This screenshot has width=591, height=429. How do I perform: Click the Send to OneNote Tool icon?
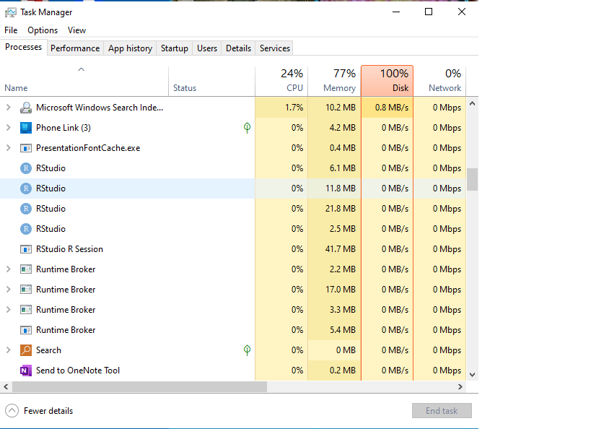tap(26, 370)
